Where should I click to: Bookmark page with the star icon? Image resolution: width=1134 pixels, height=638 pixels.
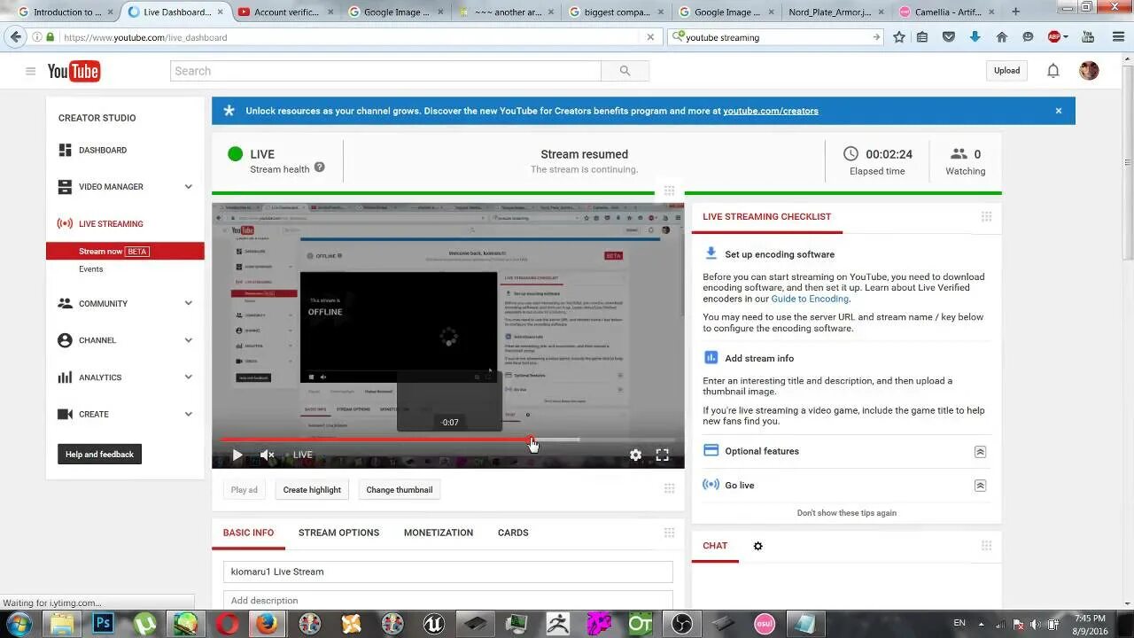click(899, 37)
